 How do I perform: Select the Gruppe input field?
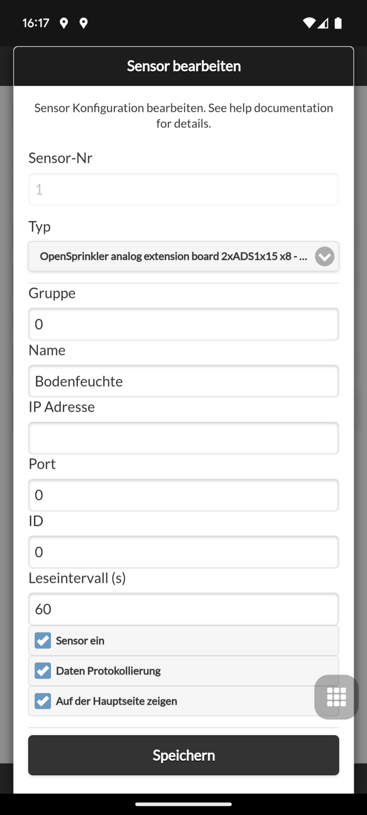click(x=183, y=324)
